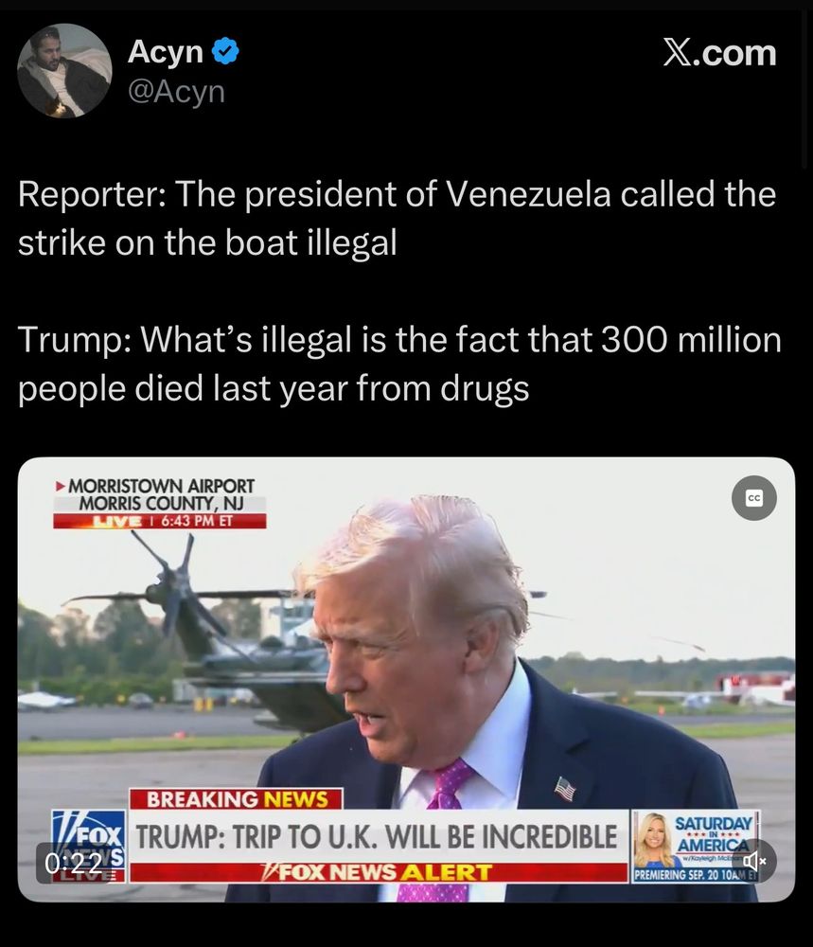Click the Breaking News banner in the video
813x947 pixels.
[236, 798]
